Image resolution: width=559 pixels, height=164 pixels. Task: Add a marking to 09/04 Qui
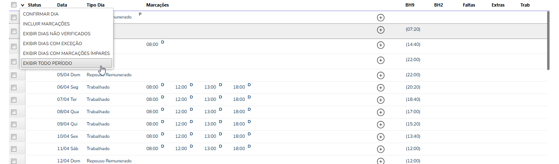(x=380, y=124)
